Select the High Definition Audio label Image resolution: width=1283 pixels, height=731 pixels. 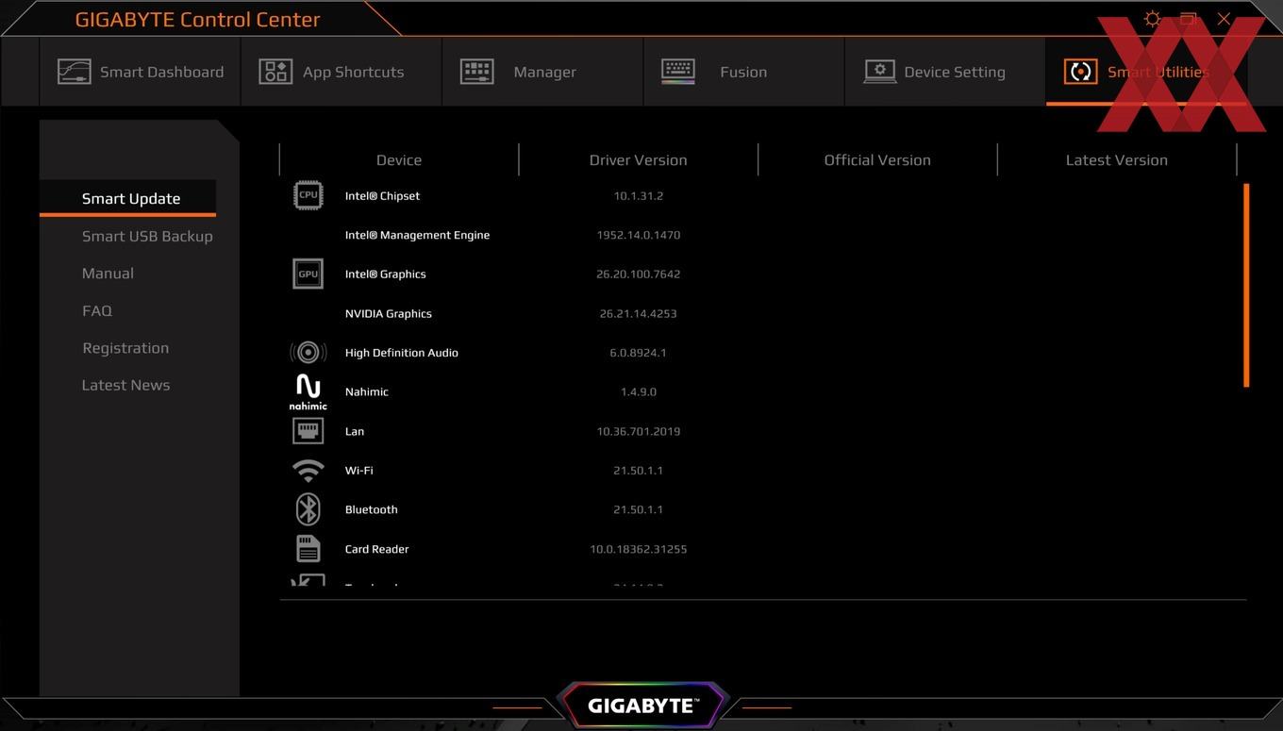pos(401,353)
